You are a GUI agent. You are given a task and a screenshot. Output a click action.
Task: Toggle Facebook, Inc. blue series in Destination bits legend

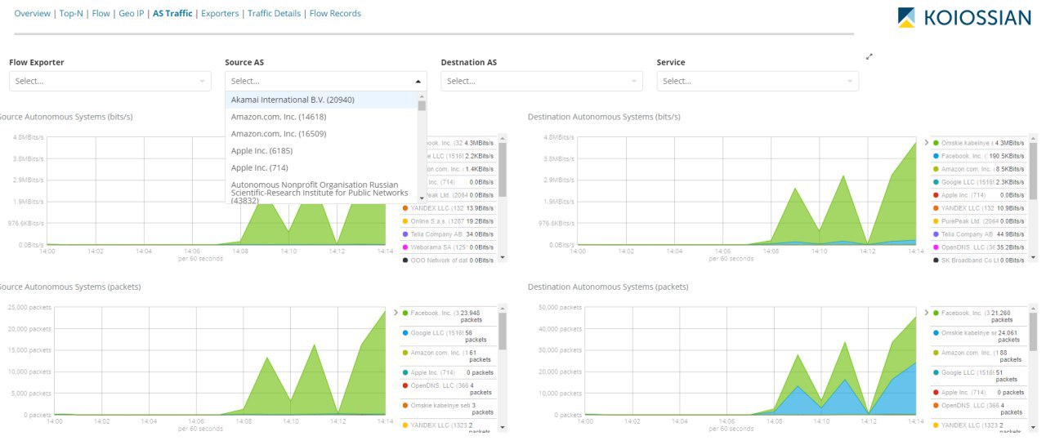click(x=978, y=156)
